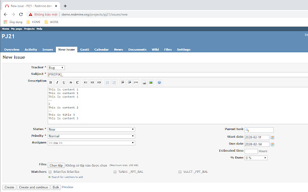Open the Start date calendar picker
308x192 pixels.
tap(272, 138)
